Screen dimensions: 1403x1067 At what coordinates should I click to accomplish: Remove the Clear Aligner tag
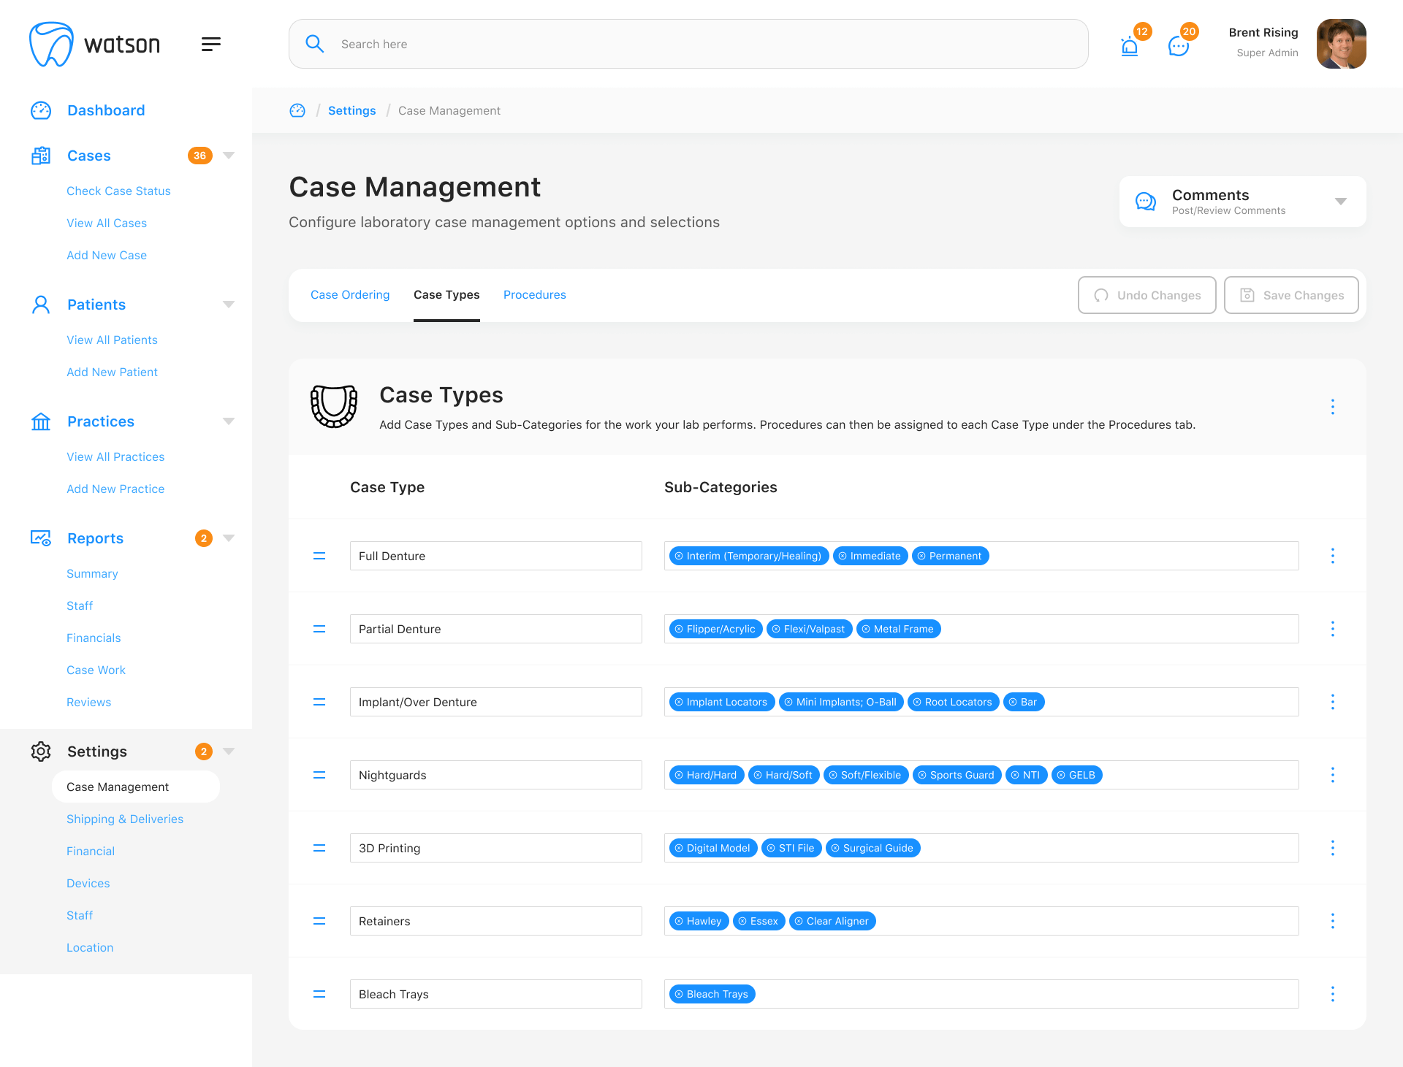tap(799, 921)
